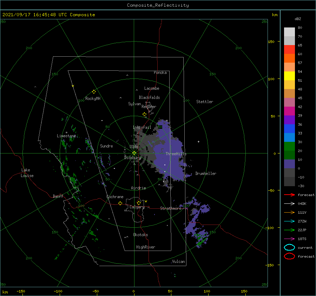Click the RockyMH label

93,99
